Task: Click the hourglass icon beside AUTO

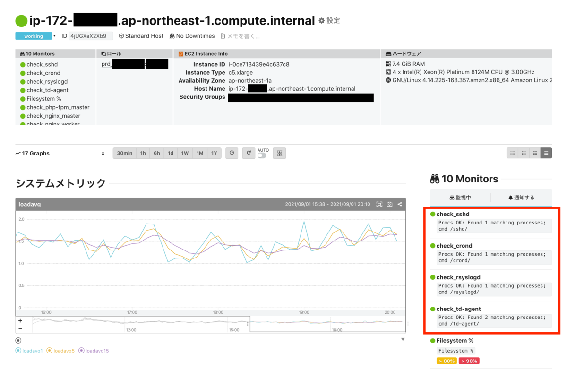Action: 279,153
